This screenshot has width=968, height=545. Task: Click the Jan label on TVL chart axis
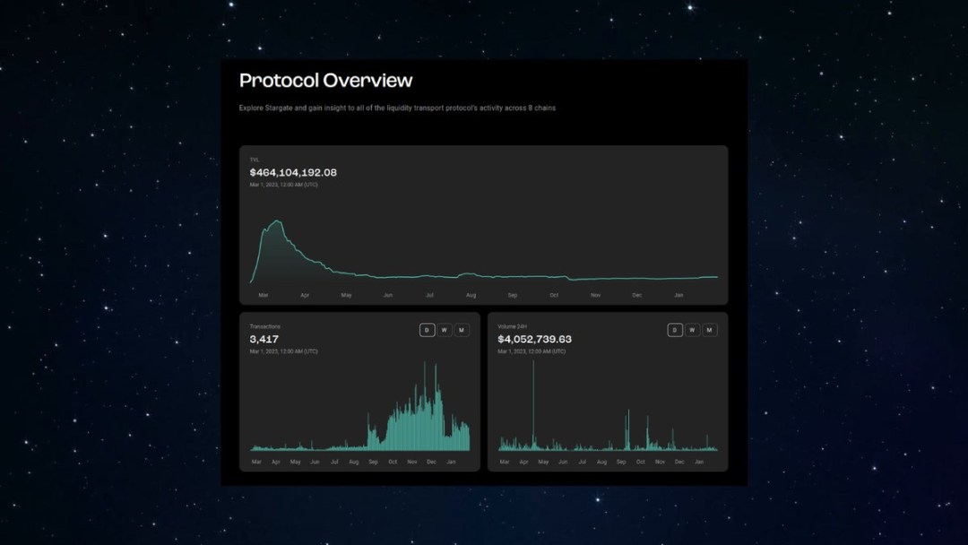click(x=678, y=294)
